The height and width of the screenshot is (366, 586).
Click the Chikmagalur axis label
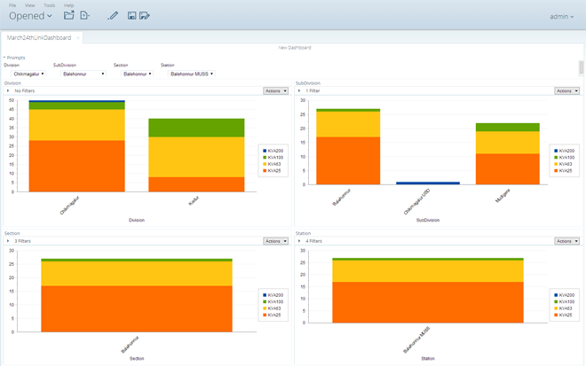point(70,206)
